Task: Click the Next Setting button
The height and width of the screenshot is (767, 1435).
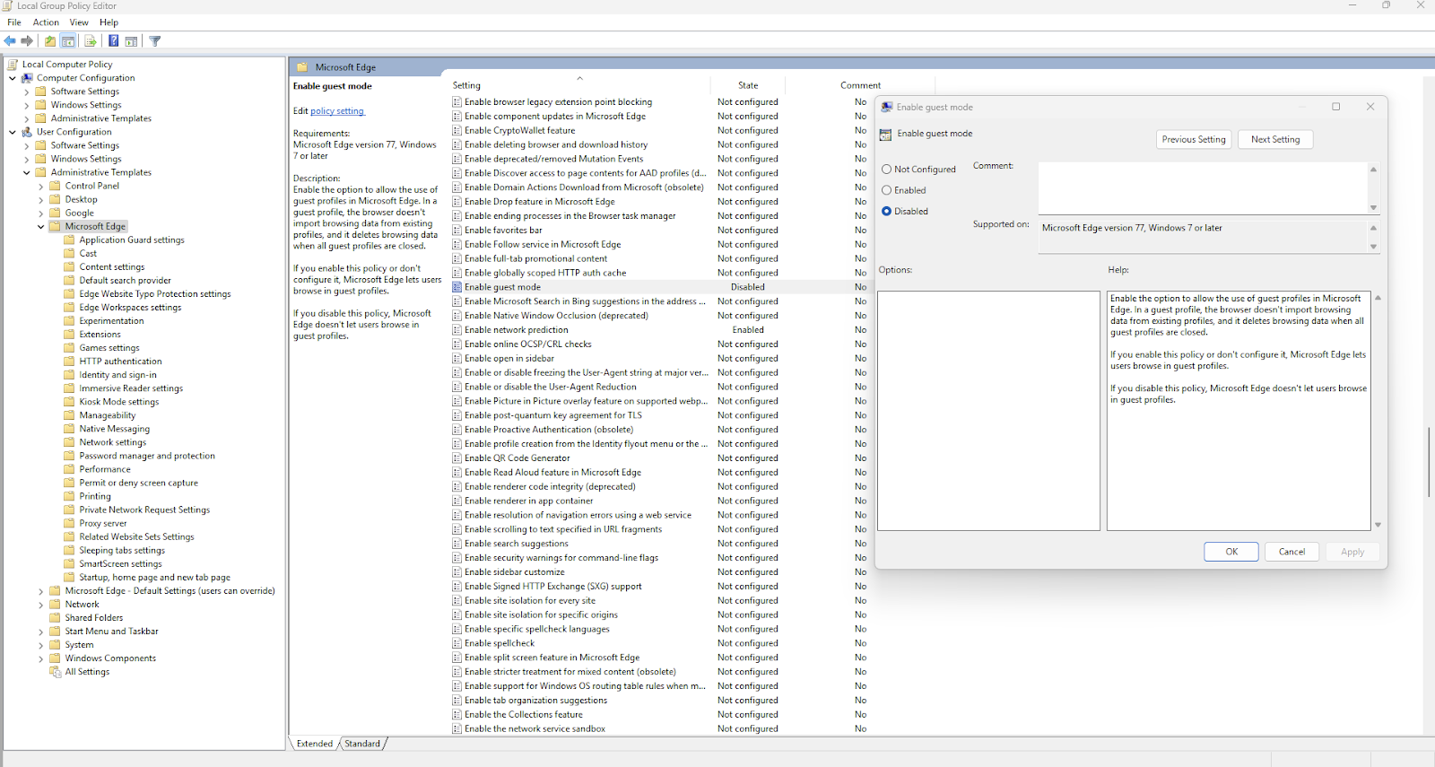Action: pyautogui.click(x=1275, y=139)
